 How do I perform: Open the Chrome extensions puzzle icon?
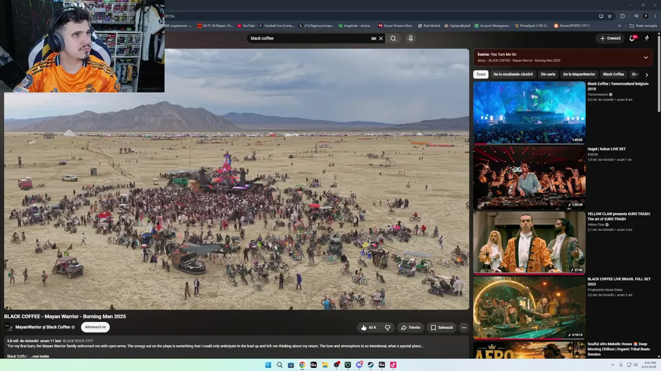(622, 16)
